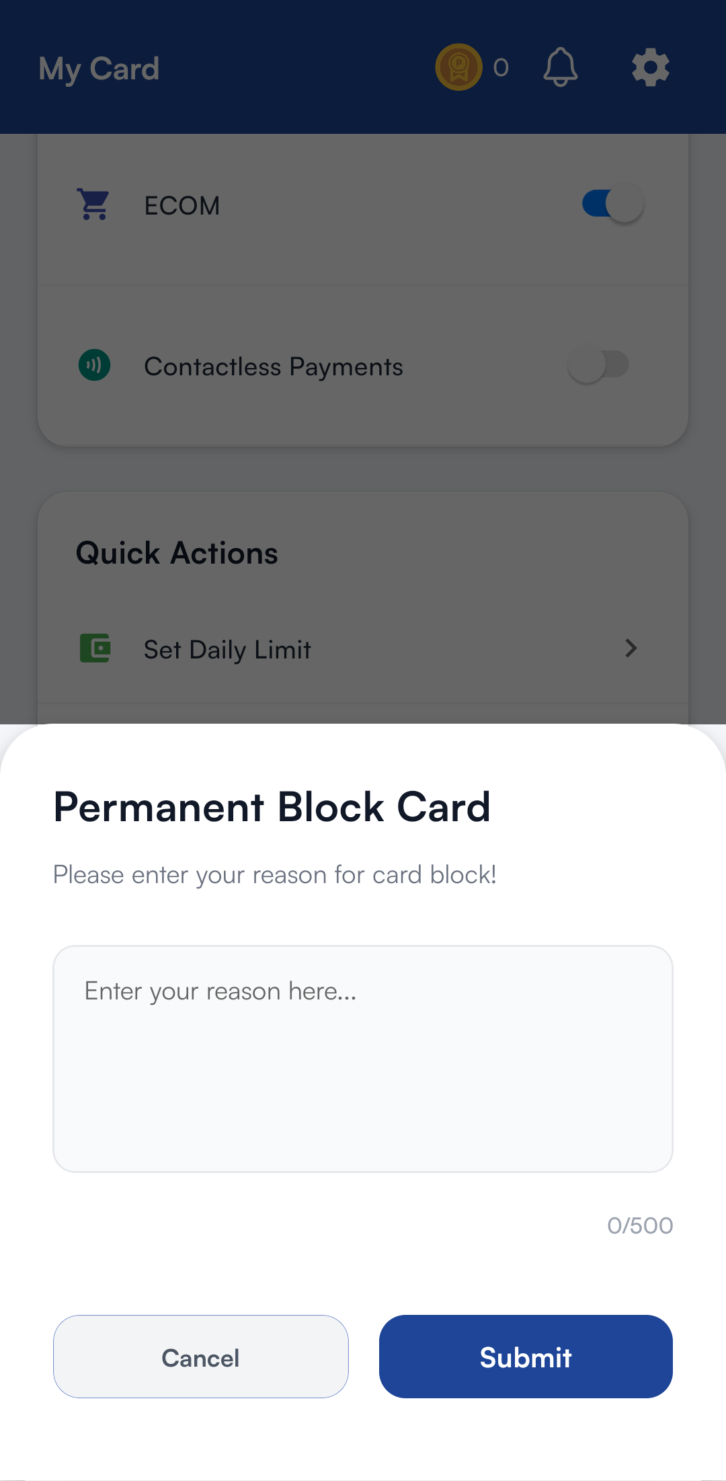
Task: Click the Contactless Payments wave icon
Action: pyautogui.click(x=95, y=365)
